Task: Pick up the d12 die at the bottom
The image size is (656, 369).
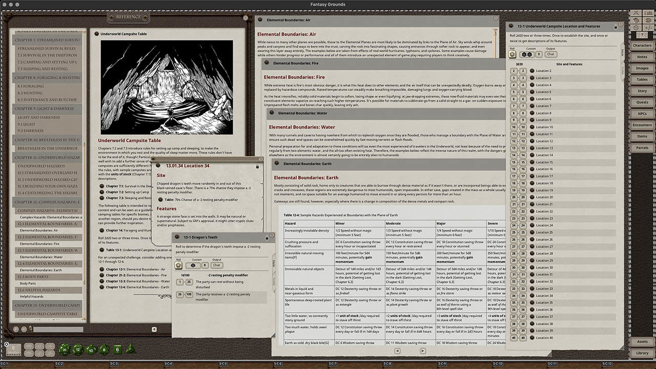Action: coord(77,350)
